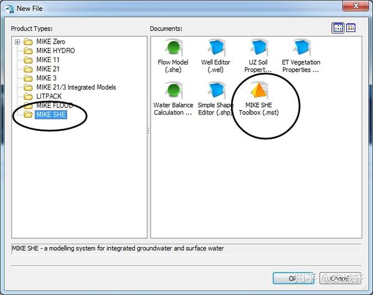
Task: Click the New File title bar icon
Action: click(x=10, y=9)
